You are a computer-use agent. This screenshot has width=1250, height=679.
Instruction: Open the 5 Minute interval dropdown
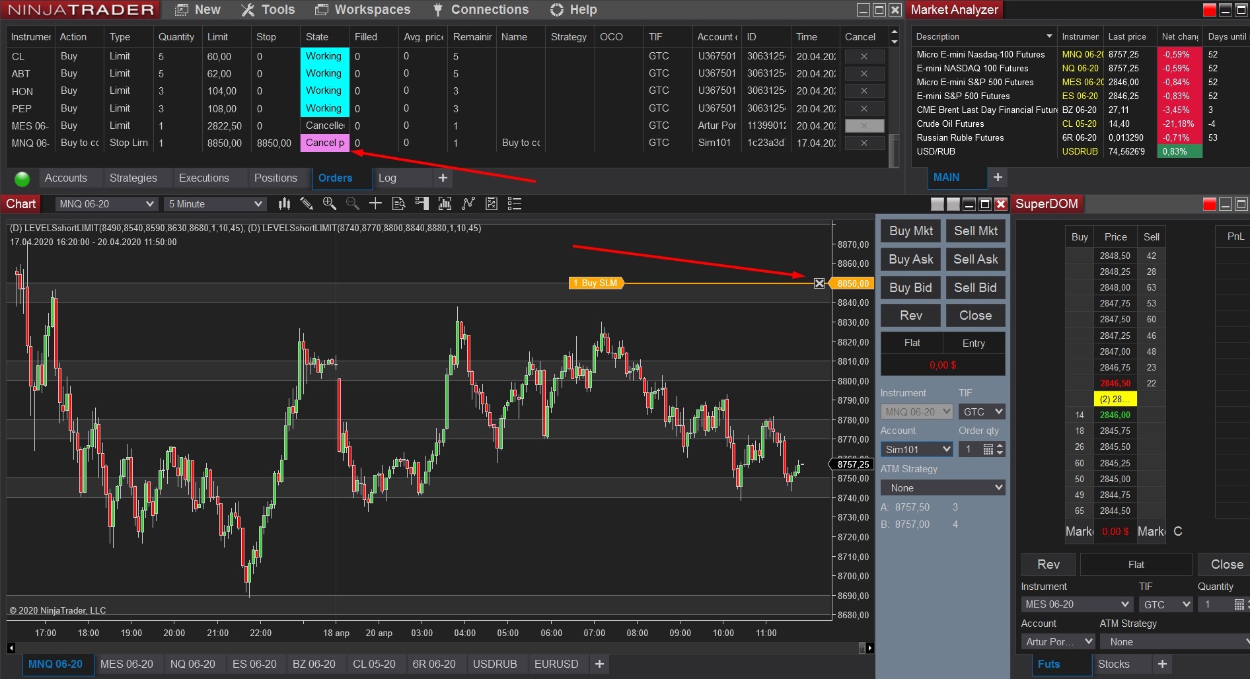tap(215, 204)
